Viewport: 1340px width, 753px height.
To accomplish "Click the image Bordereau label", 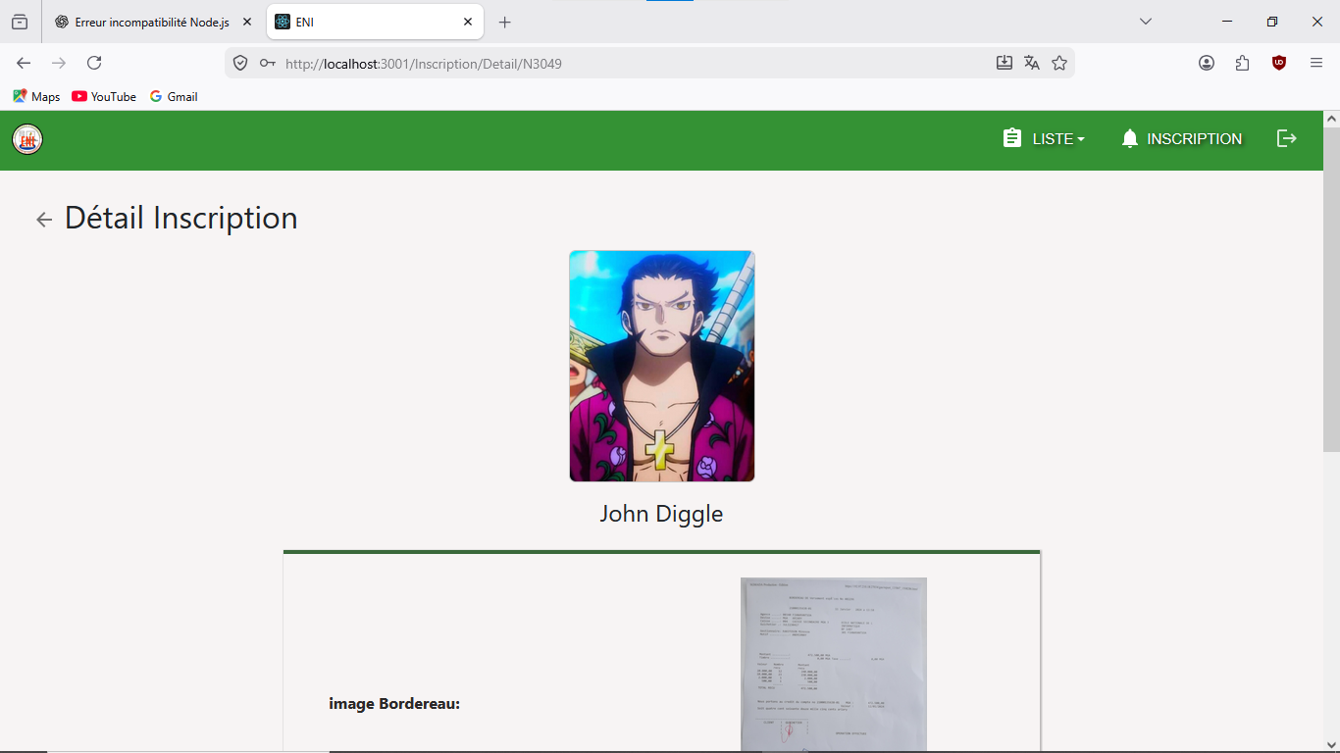I will click(394, 704).
